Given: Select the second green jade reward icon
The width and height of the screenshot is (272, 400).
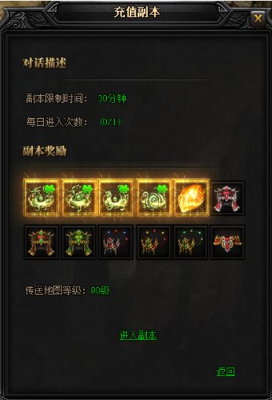Looking at the screenshot, I should (79, 197).
